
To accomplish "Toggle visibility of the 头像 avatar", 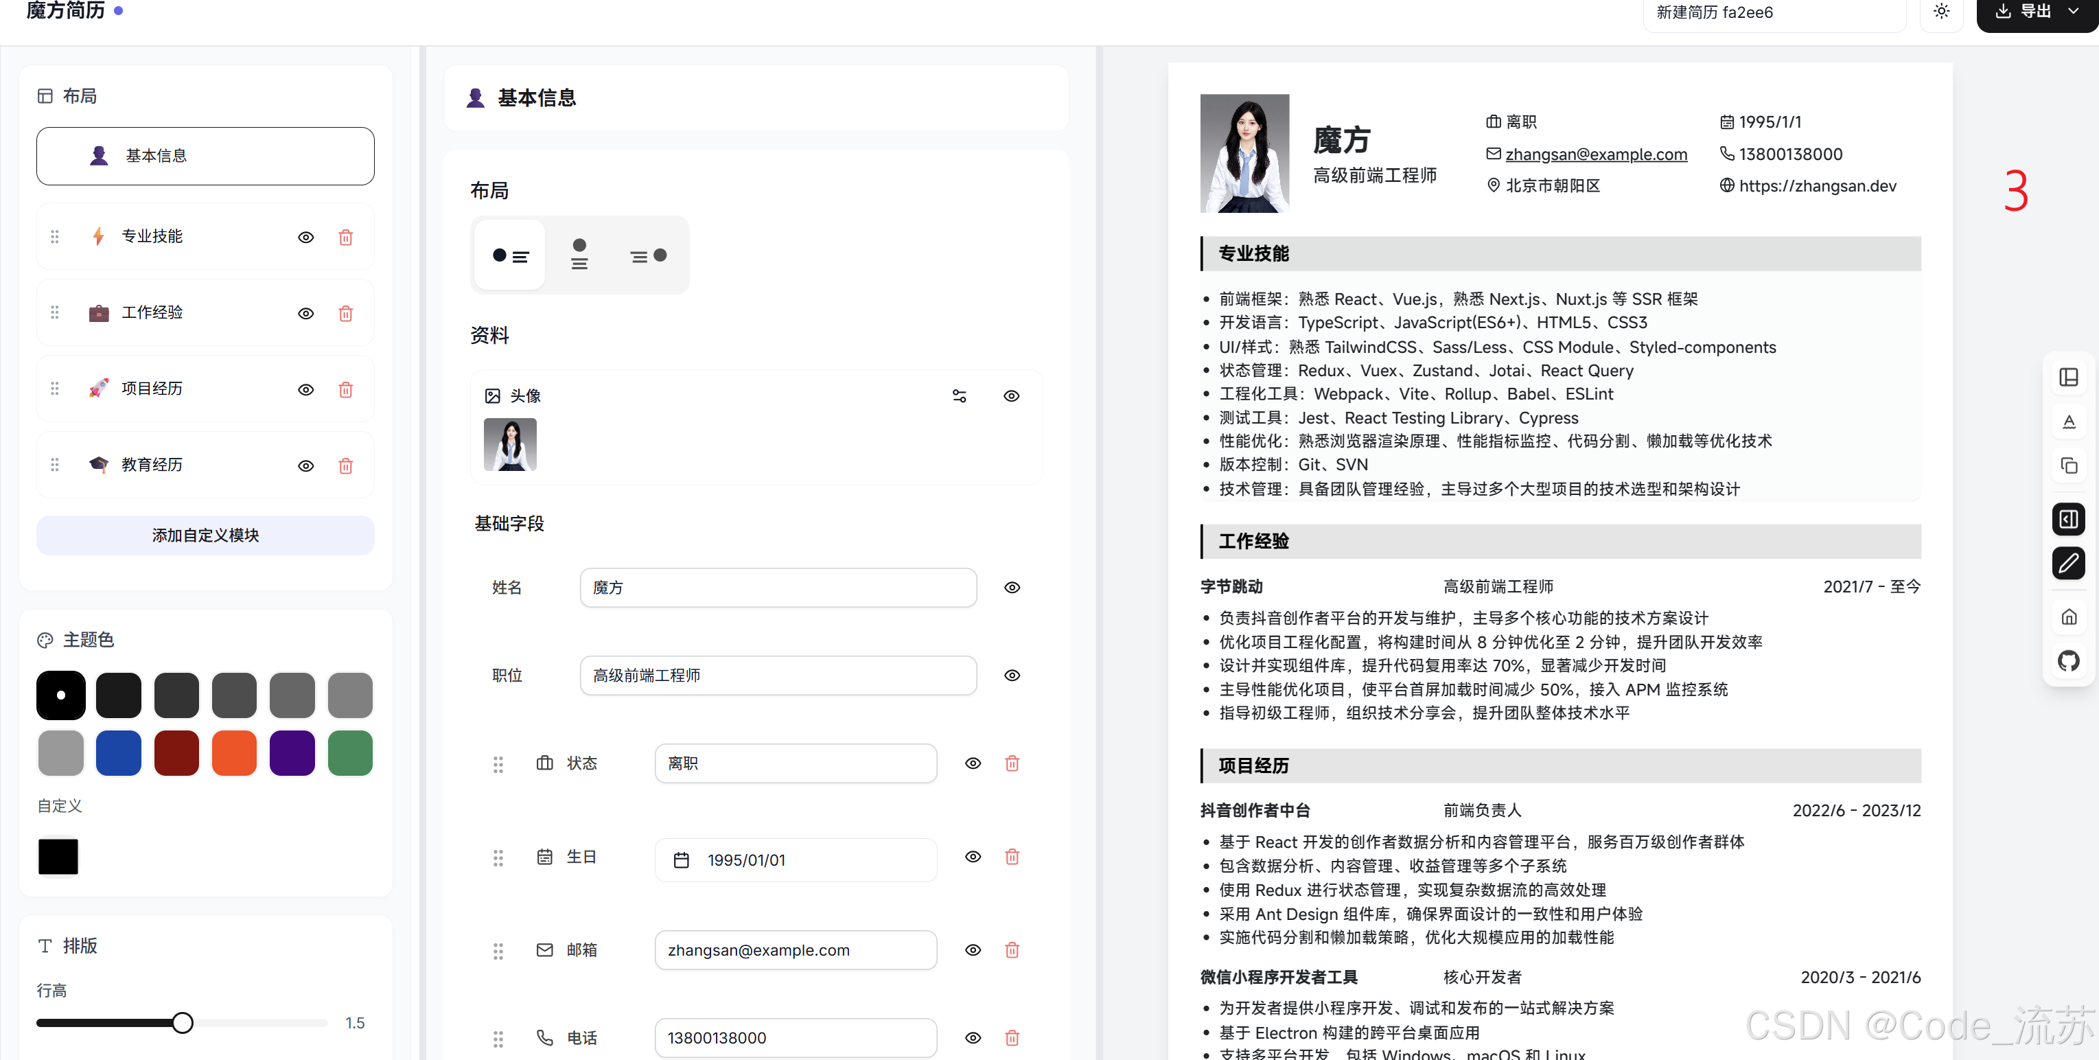I will click(1011, 396).
